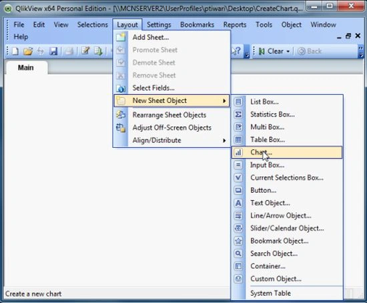Open the File menu

point(19,25)
